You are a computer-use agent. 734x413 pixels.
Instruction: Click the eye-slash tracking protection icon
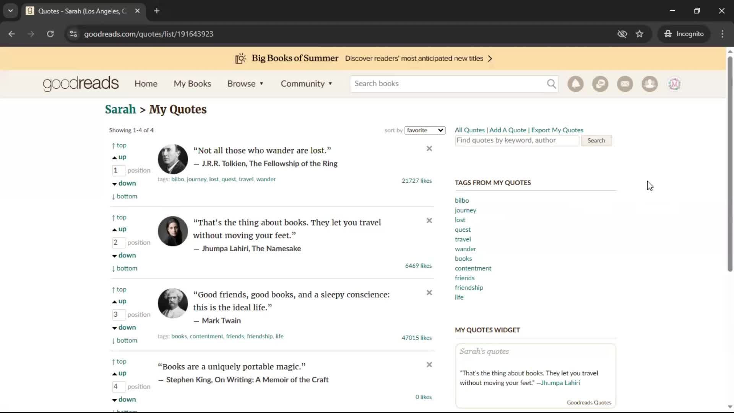point(622,34)
